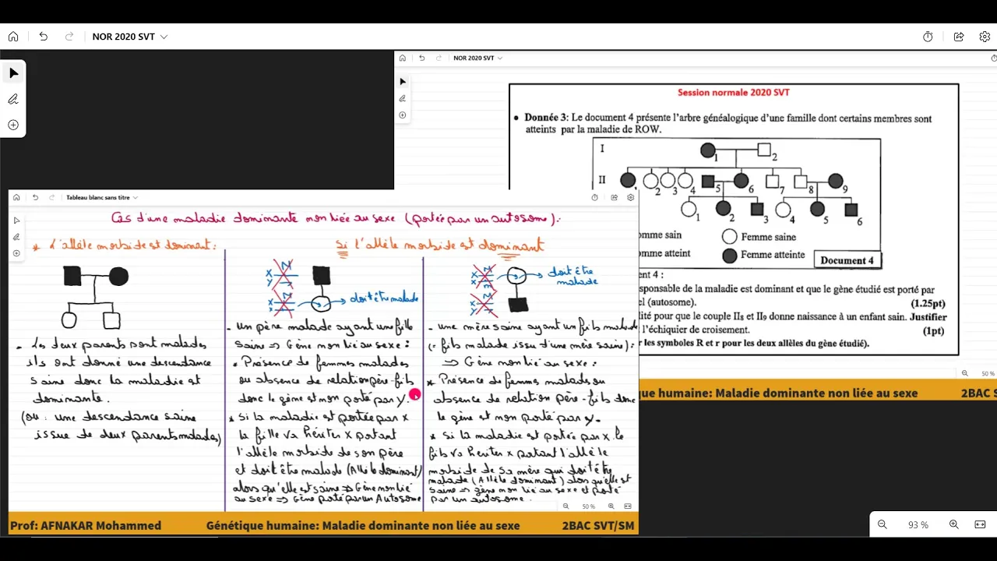This screenshot has height=561, width=997.
Task: Fit board to screen in main zoom bar
Action: (980, 524)
